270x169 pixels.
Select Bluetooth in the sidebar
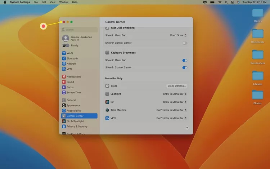click(72, 58)
